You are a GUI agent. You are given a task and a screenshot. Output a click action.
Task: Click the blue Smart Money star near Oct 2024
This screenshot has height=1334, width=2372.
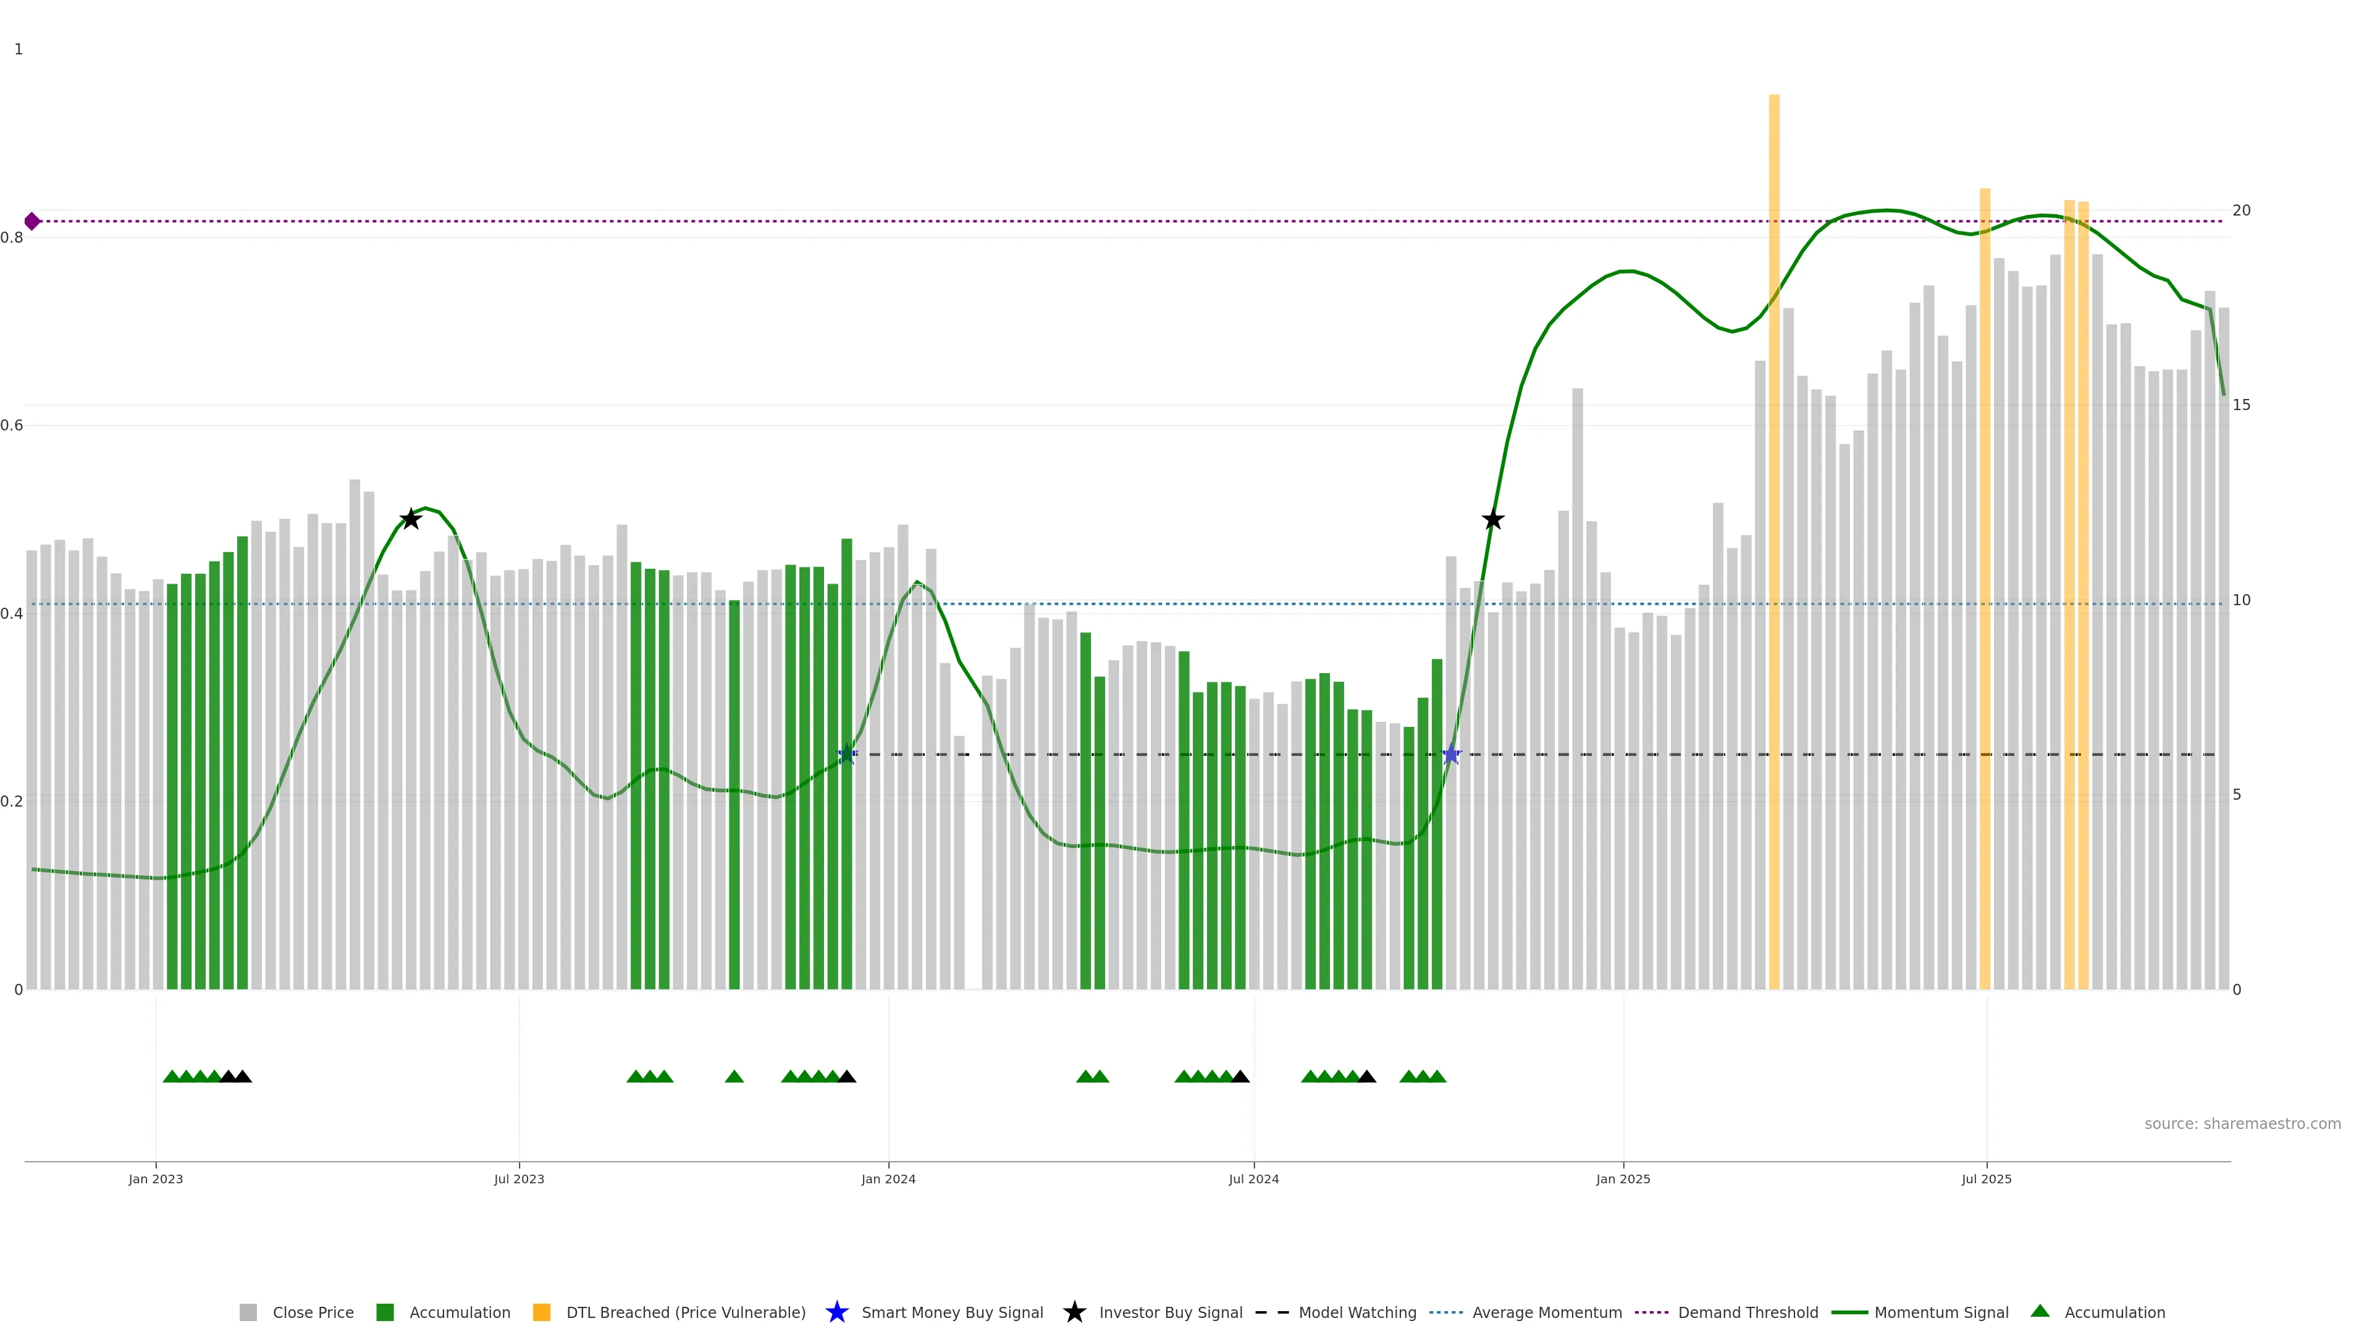1451,755
